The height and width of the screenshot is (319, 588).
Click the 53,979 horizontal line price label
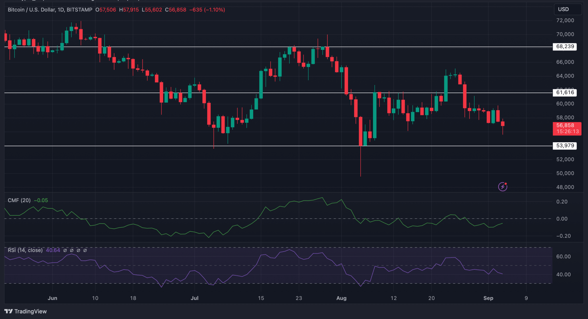565,145
